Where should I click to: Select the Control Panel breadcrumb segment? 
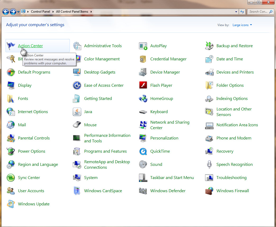point(40,12)
